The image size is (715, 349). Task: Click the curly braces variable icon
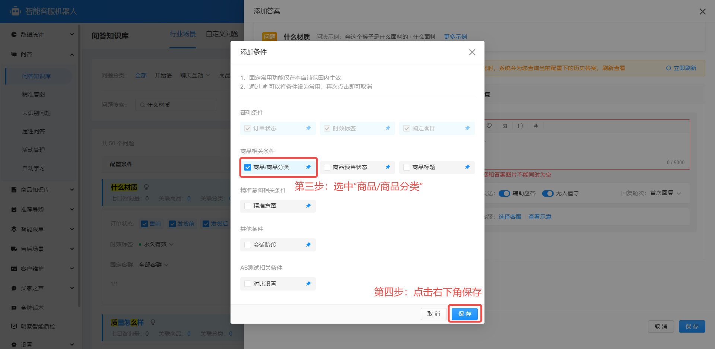click(x=520, y=126)
